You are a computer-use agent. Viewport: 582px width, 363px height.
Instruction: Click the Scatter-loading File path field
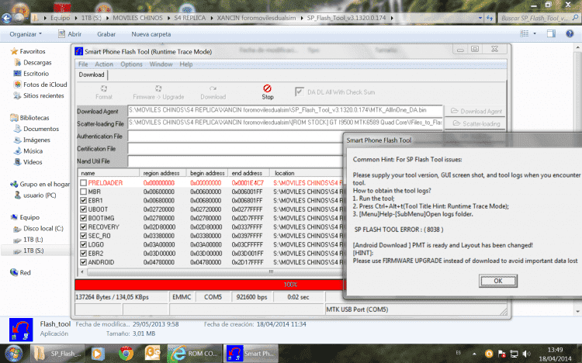point(285,123)
